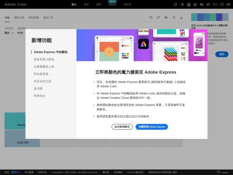Open the 繁體中文 language selector

[15, 172]
